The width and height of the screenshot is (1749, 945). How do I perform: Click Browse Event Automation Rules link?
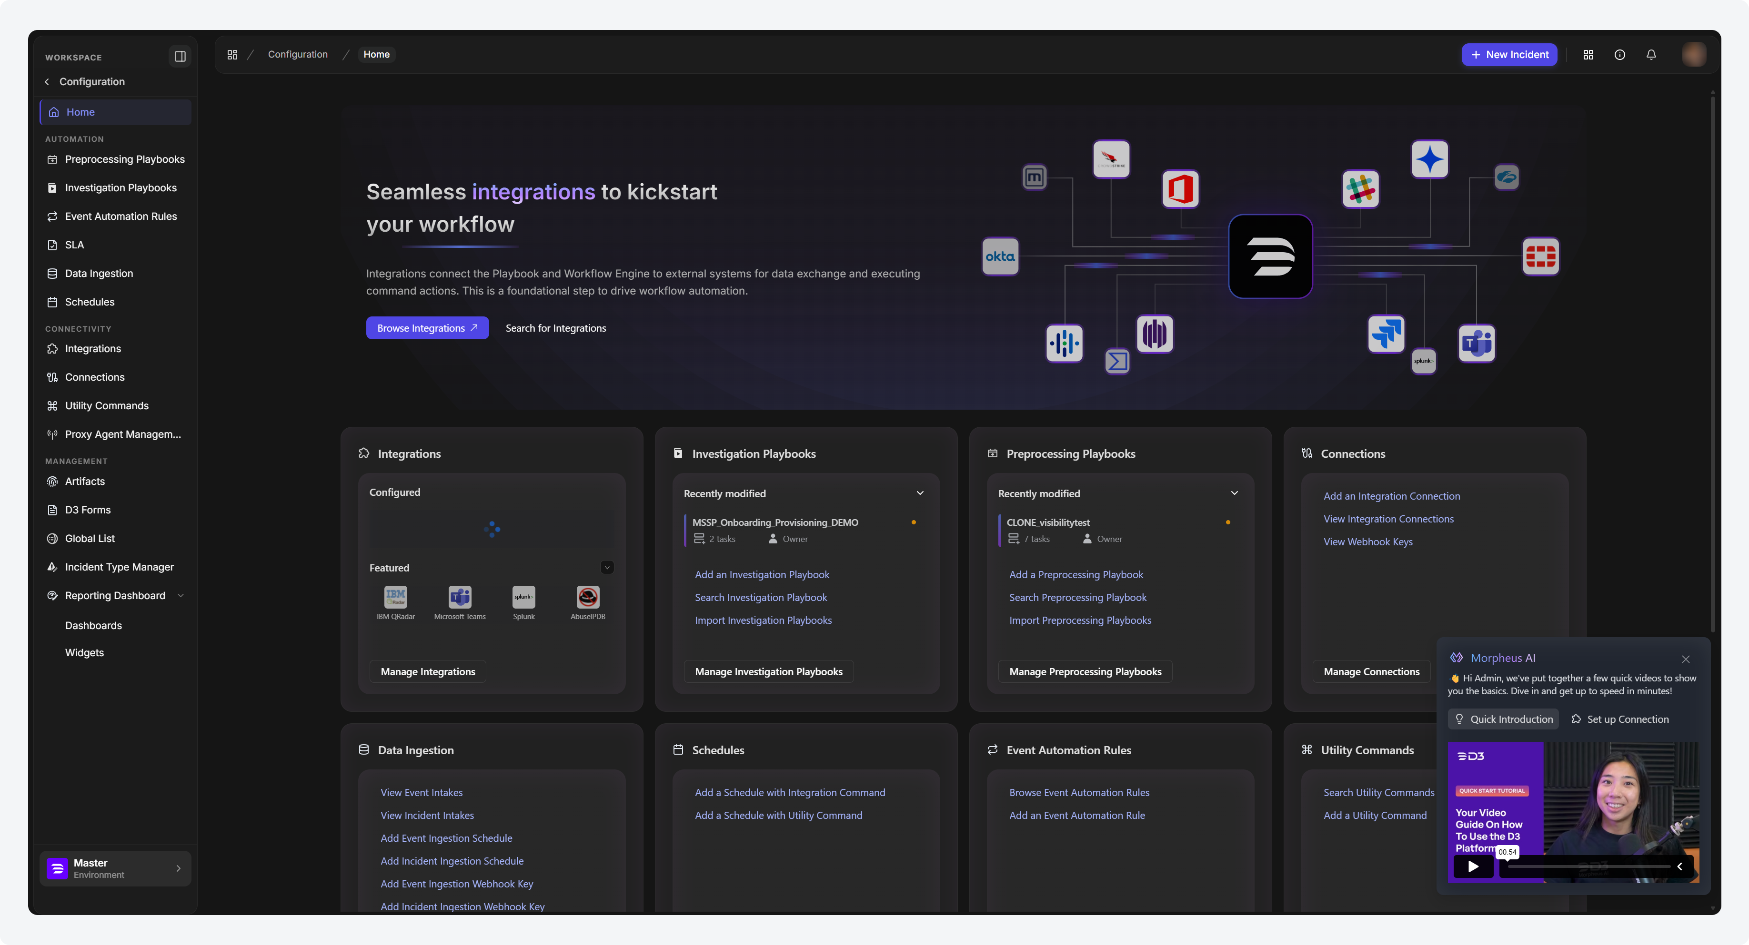coord(1079,792)
